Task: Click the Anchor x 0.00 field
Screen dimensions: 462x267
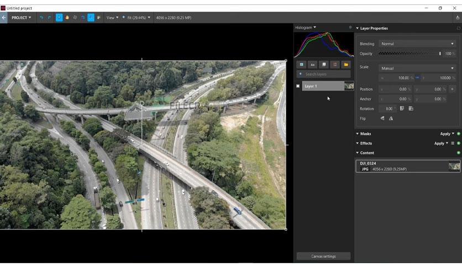Action: 395,99
